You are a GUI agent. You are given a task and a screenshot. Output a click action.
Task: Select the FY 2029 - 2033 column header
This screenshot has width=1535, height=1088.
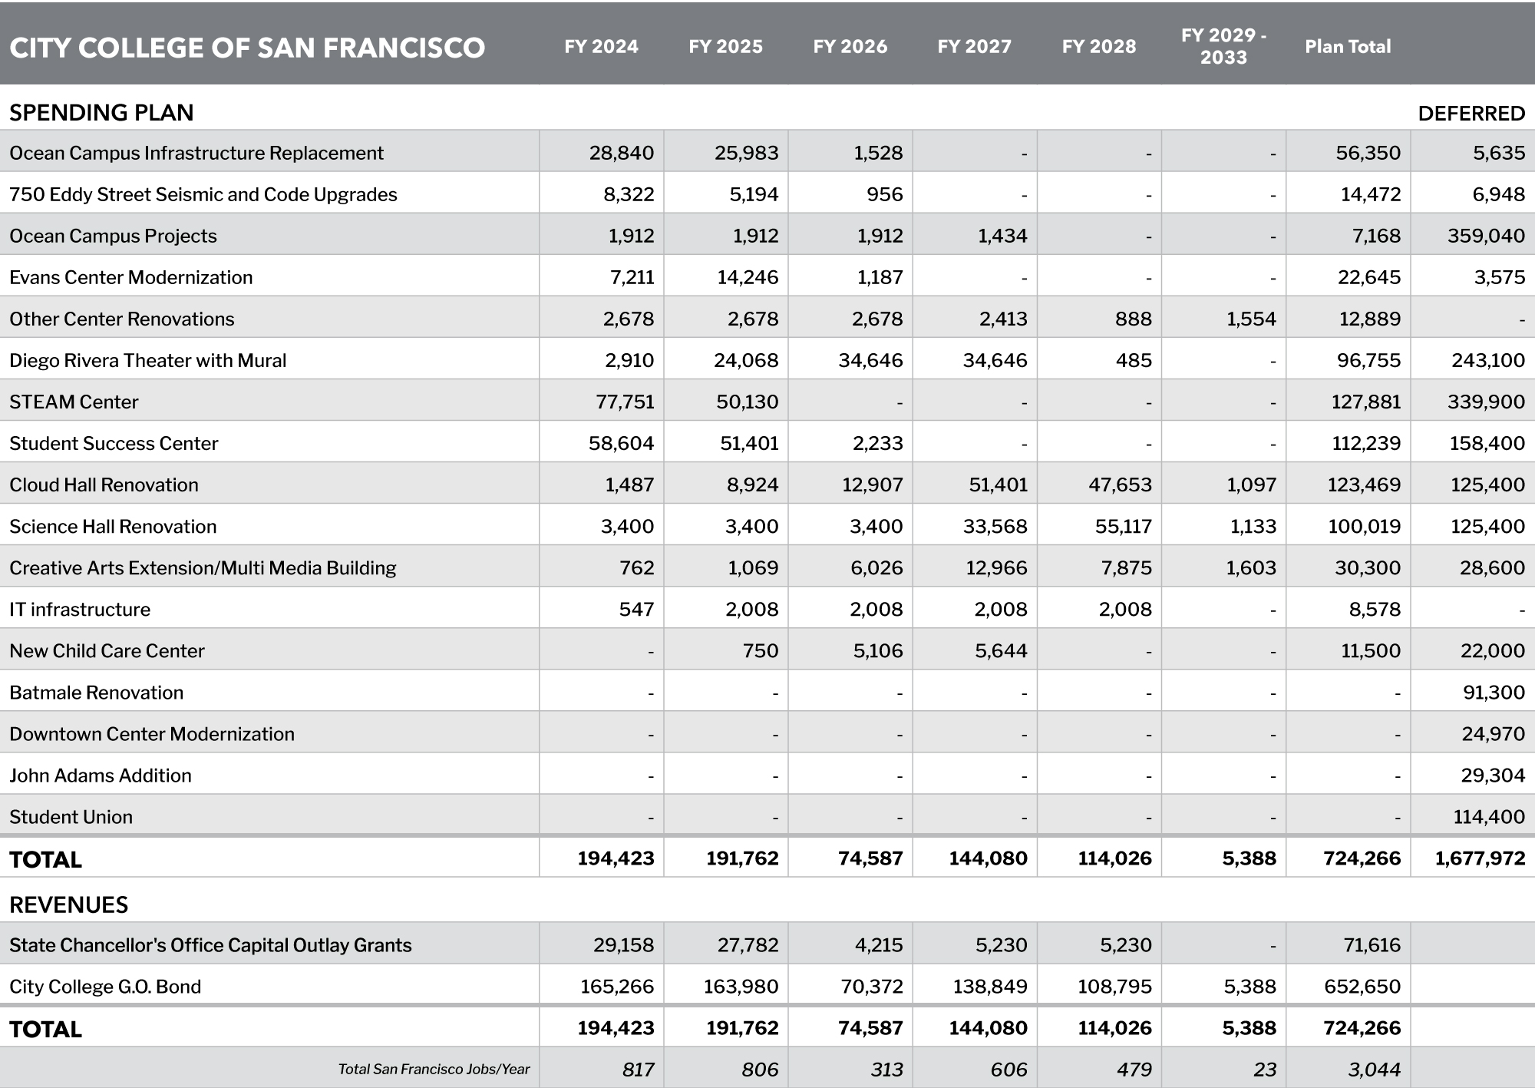tap(1223, 46)
